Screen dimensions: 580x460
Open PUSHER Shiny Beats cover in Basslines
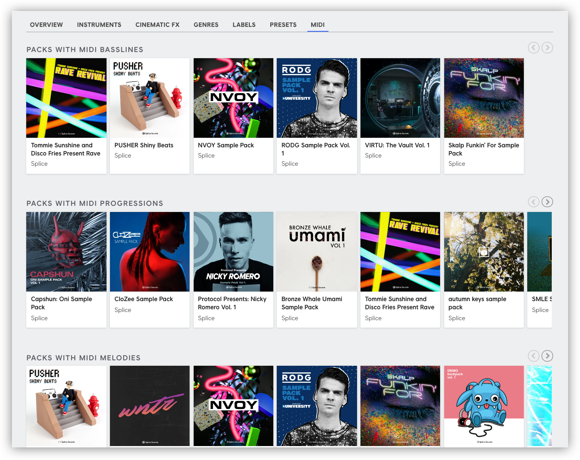click(150, 98)
